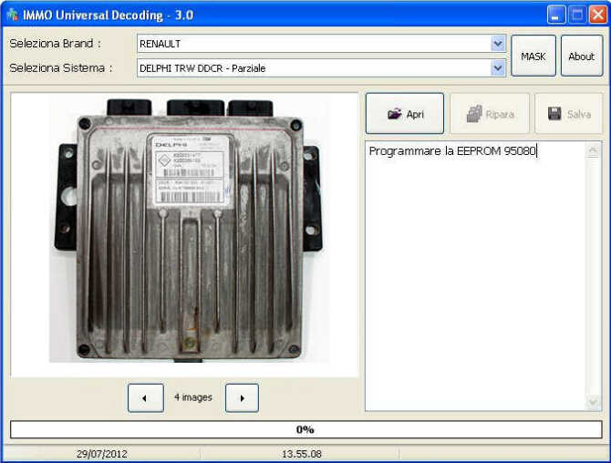Maximize the IMMO Universal Decoding window
This screenshot has width=611, height=463.
click(x=577, y=15)
